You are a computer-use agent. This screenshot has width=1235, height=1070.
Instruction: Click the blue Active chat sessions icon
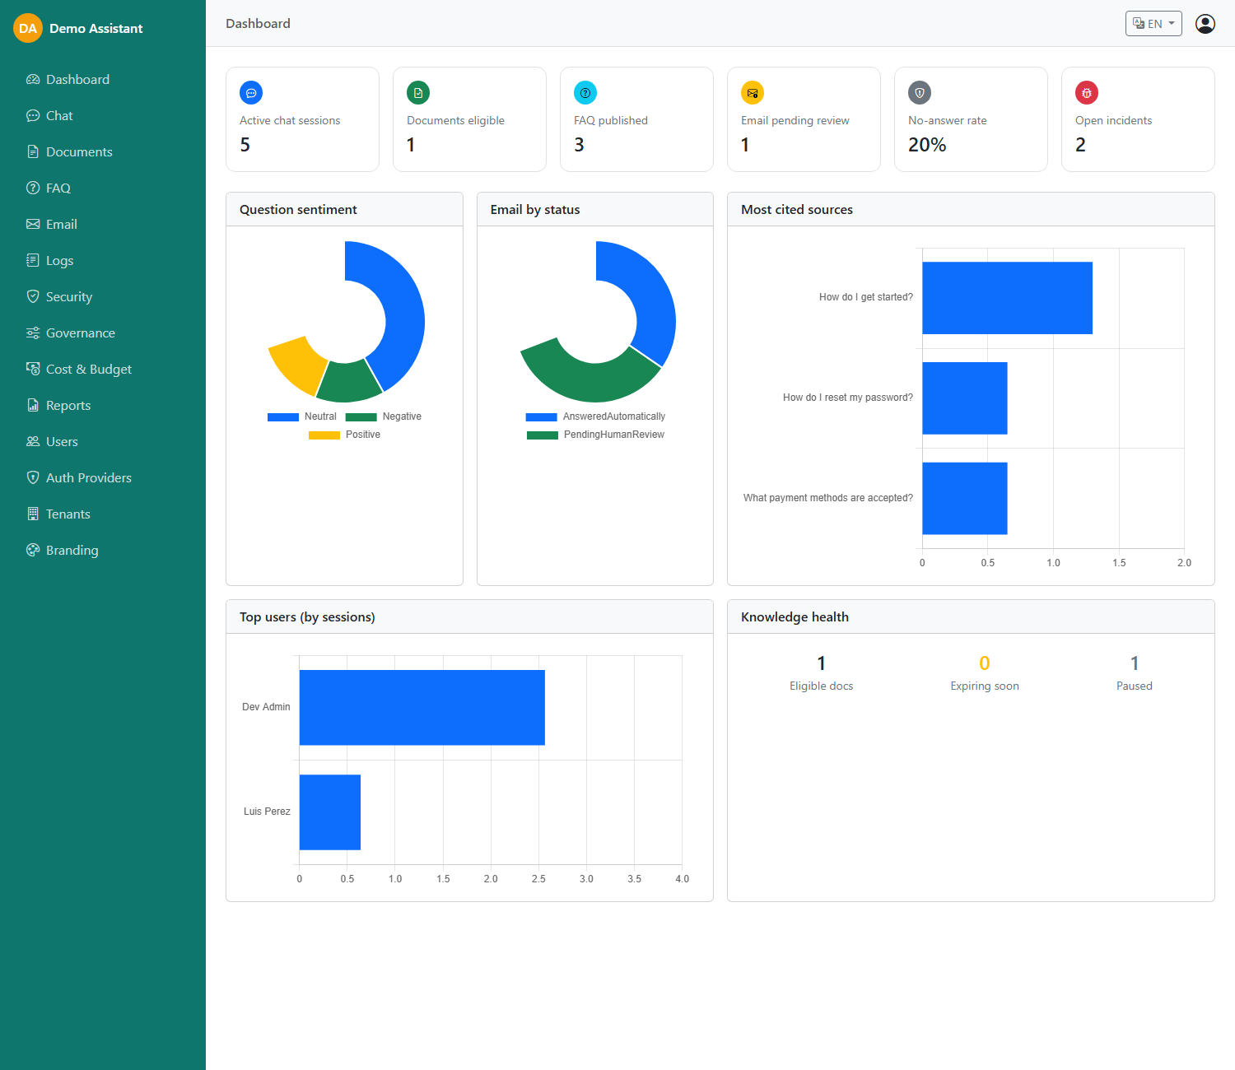click(x=251, y=93)
